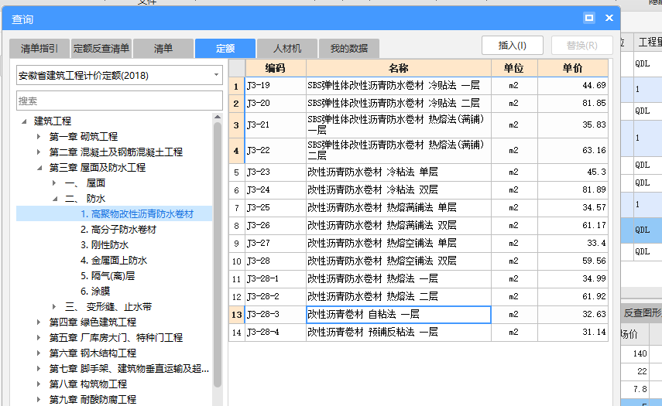Screen dimensions: 662x406
Task: Select code cell J3-28
Action: pyautogui.click(x=276, y=261)
